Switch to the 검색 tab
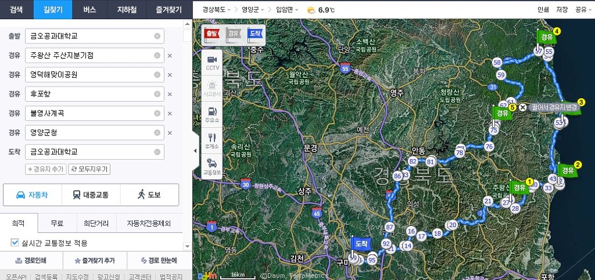The image size is (595, 280). tap(16, 10)
